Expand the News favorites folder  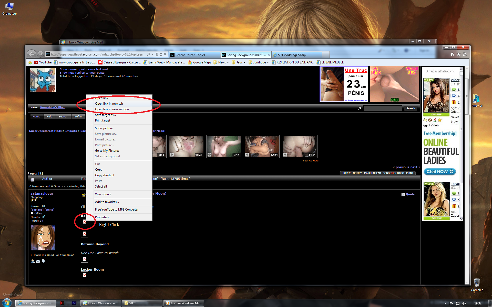pyautogui.click(x=222, y=62)
